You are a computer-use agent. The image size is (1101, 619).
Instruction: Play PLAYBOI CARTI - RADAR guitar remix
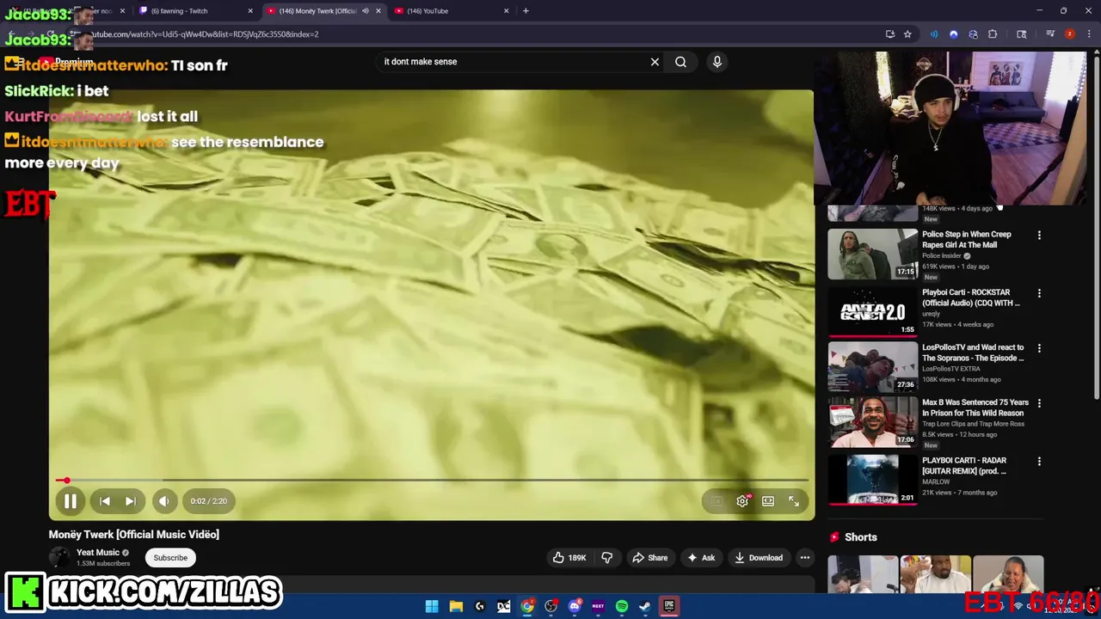click(x=964, y=466)
